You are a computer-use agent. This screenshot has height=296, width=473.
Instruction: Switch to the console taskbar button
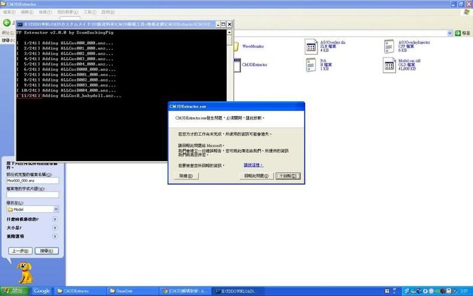pos(238,291)
